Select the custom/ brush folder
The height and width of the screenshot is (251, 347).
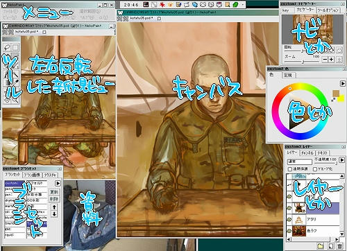click(15, 183)
